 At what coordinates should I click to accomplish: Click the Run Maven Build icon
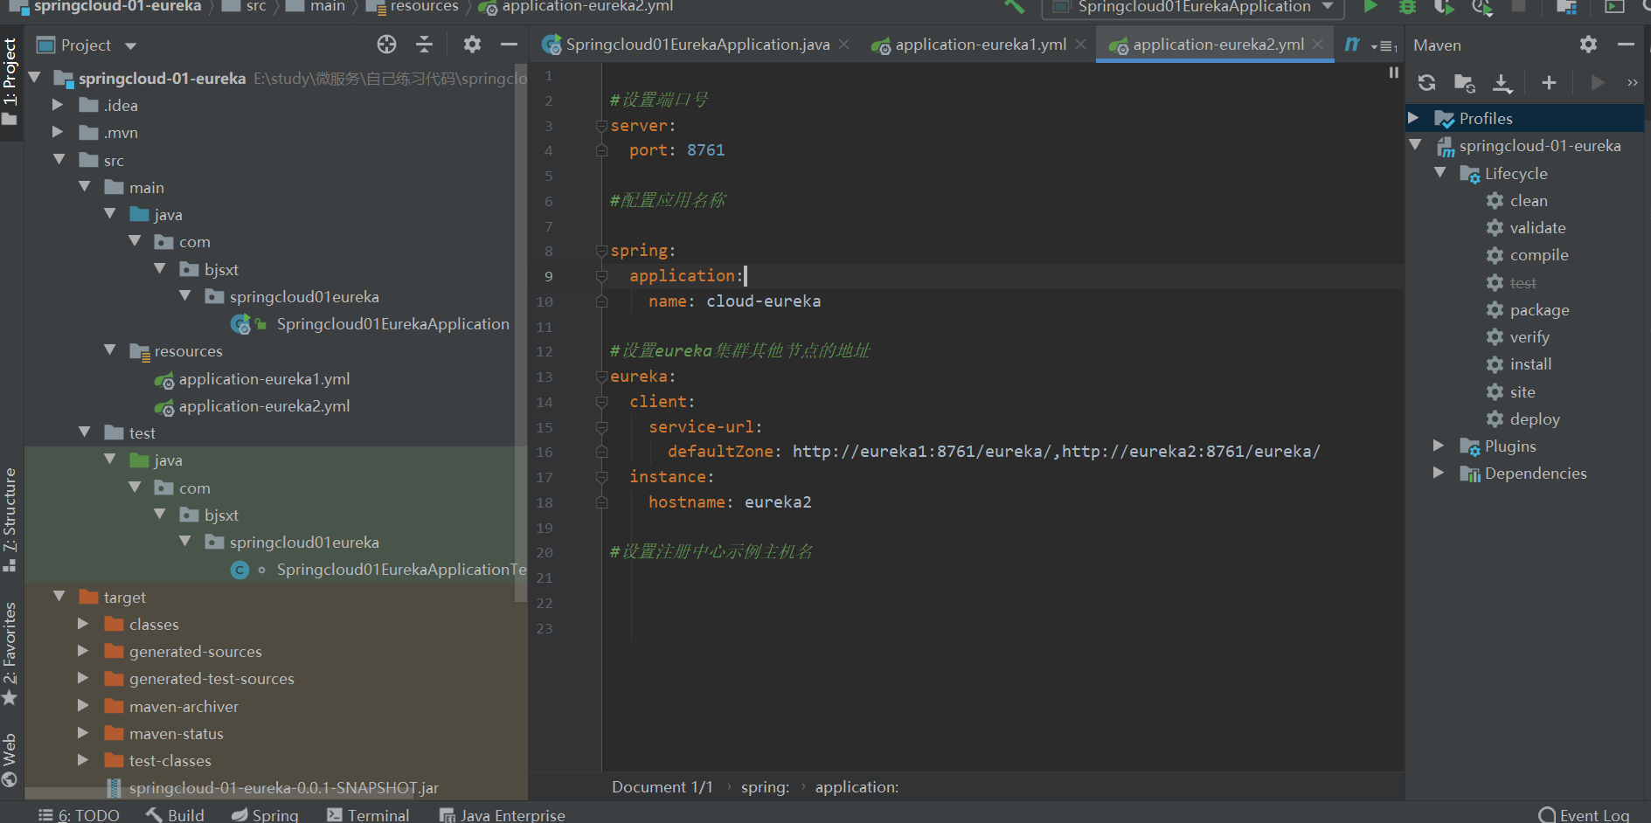pos(1598,83)
